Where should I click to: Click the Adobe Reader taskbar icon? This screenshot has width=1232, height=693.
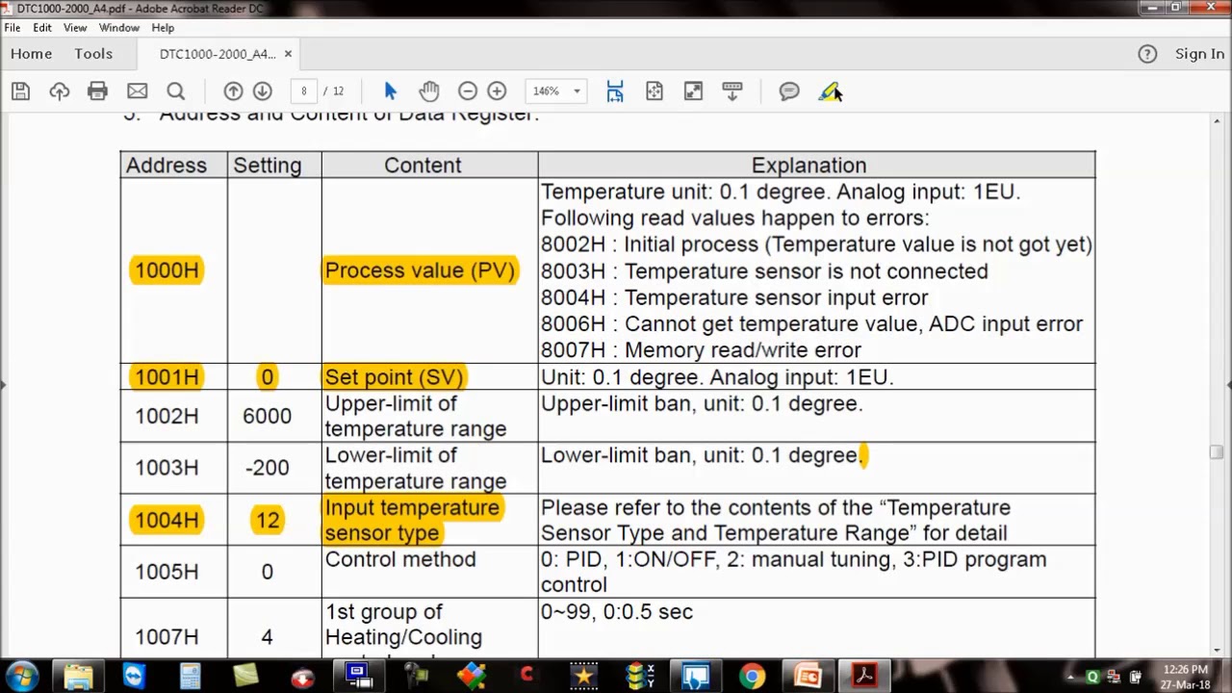[x=863, y=676]
